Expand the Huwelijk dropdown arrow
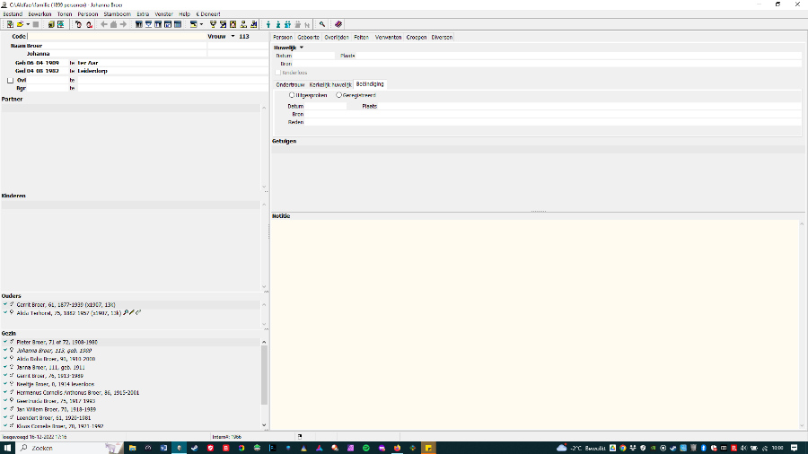This screenshot has height=454, width=808. click(x=302, y=47)
